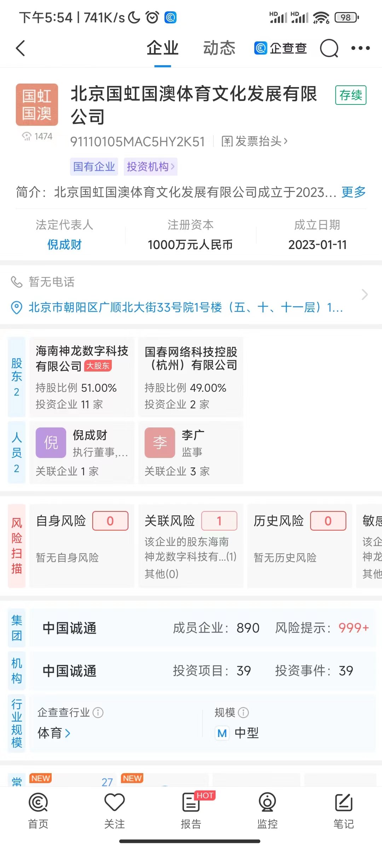Tap the 关注 heart icon
The height and width of the screenshot is (850, 382).
click(115, 803)
